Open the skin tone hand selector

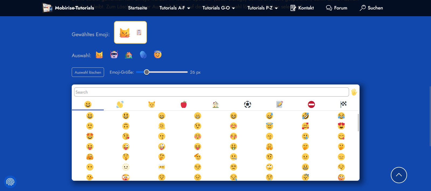(354, 92)
